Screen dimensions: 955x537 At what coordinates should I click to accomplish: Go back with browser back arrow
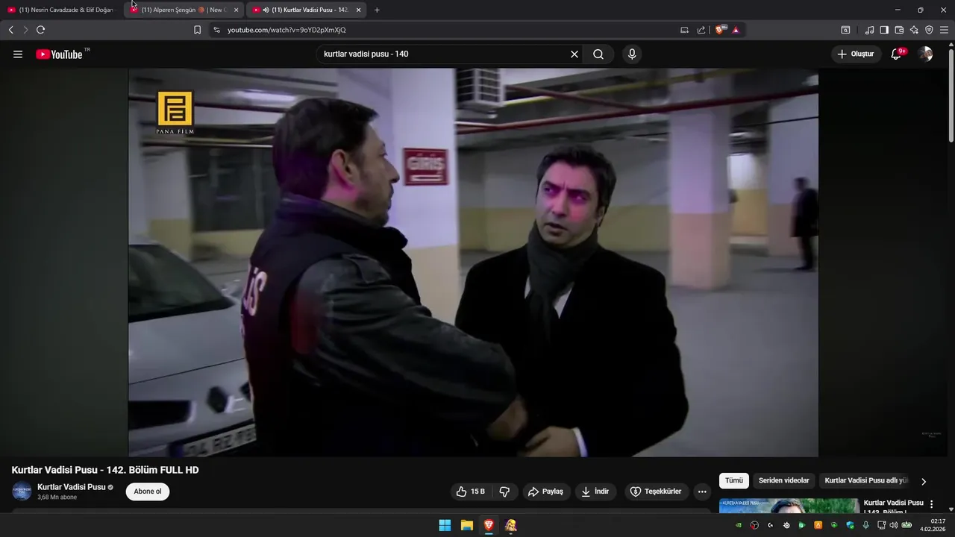(10, 30)
